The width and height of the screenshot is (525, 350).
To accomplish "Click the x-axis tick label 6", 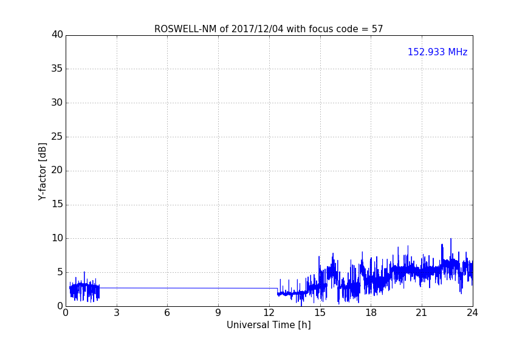I will point(167,313).
